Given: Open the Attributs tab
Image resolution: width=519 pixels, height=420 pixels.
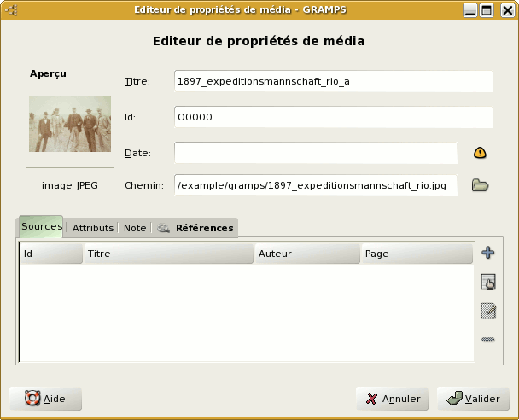Looking at the screenshot, I should [x=93, y=228].
